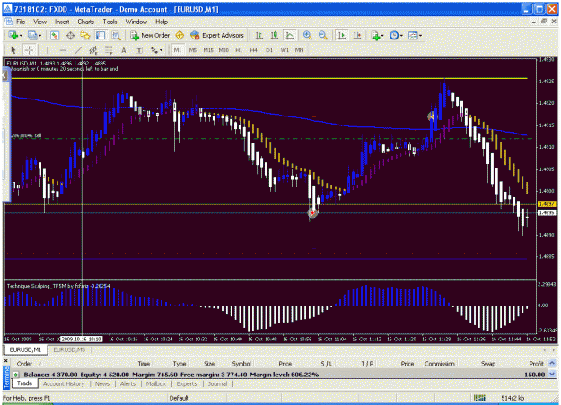Viewport: 561px width, 405px height.
Task: Switch timeframe to M30
Action: coord(224,50)
